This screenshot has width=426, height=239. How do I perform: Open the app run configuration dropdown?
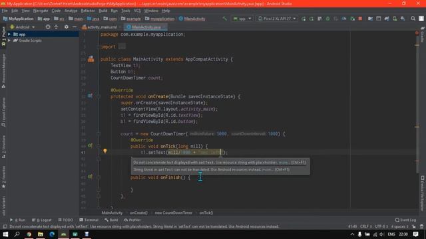click(242, 19)
